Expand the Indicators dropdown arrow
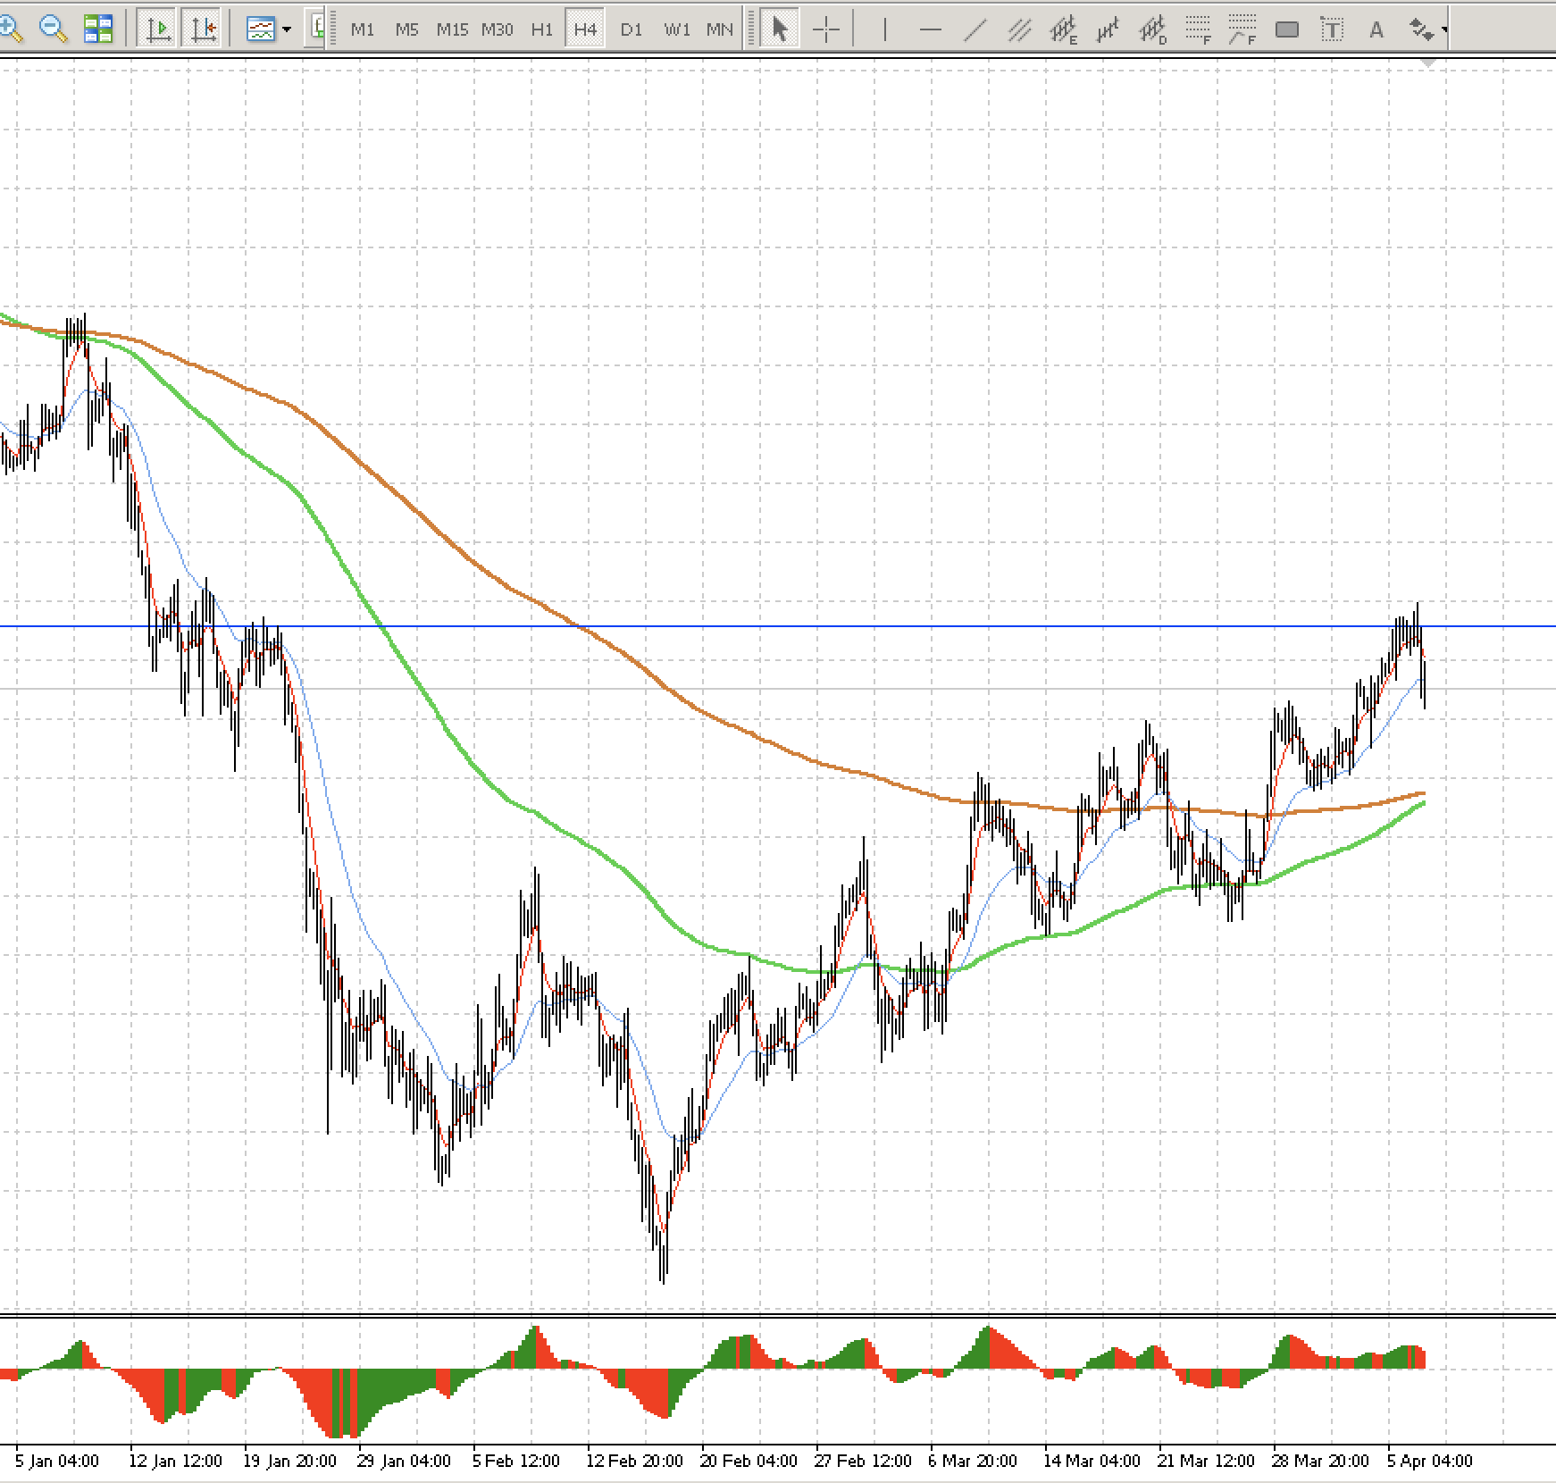This screenshot has width=1556, height=1483. [x=287, y=29]
